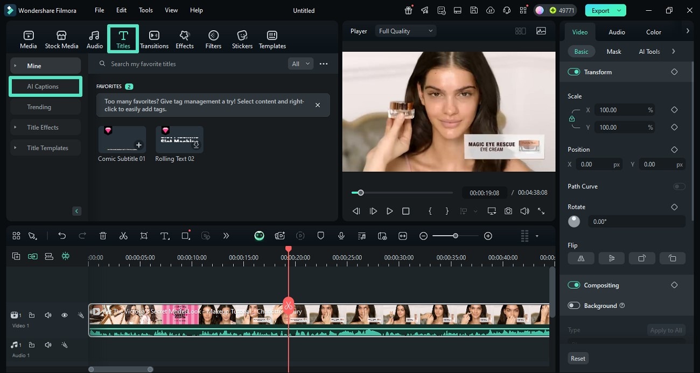Dismiss the tag management tip
This screenshot has height=373, width=700.
coord(318,105)
